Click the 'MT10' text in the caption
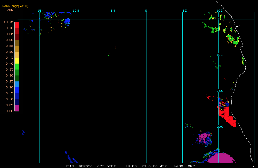The height and width of the screenshot is (168, 258). pos(69,166)
